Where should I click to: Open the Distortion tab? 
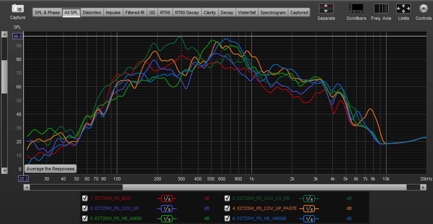92,13
